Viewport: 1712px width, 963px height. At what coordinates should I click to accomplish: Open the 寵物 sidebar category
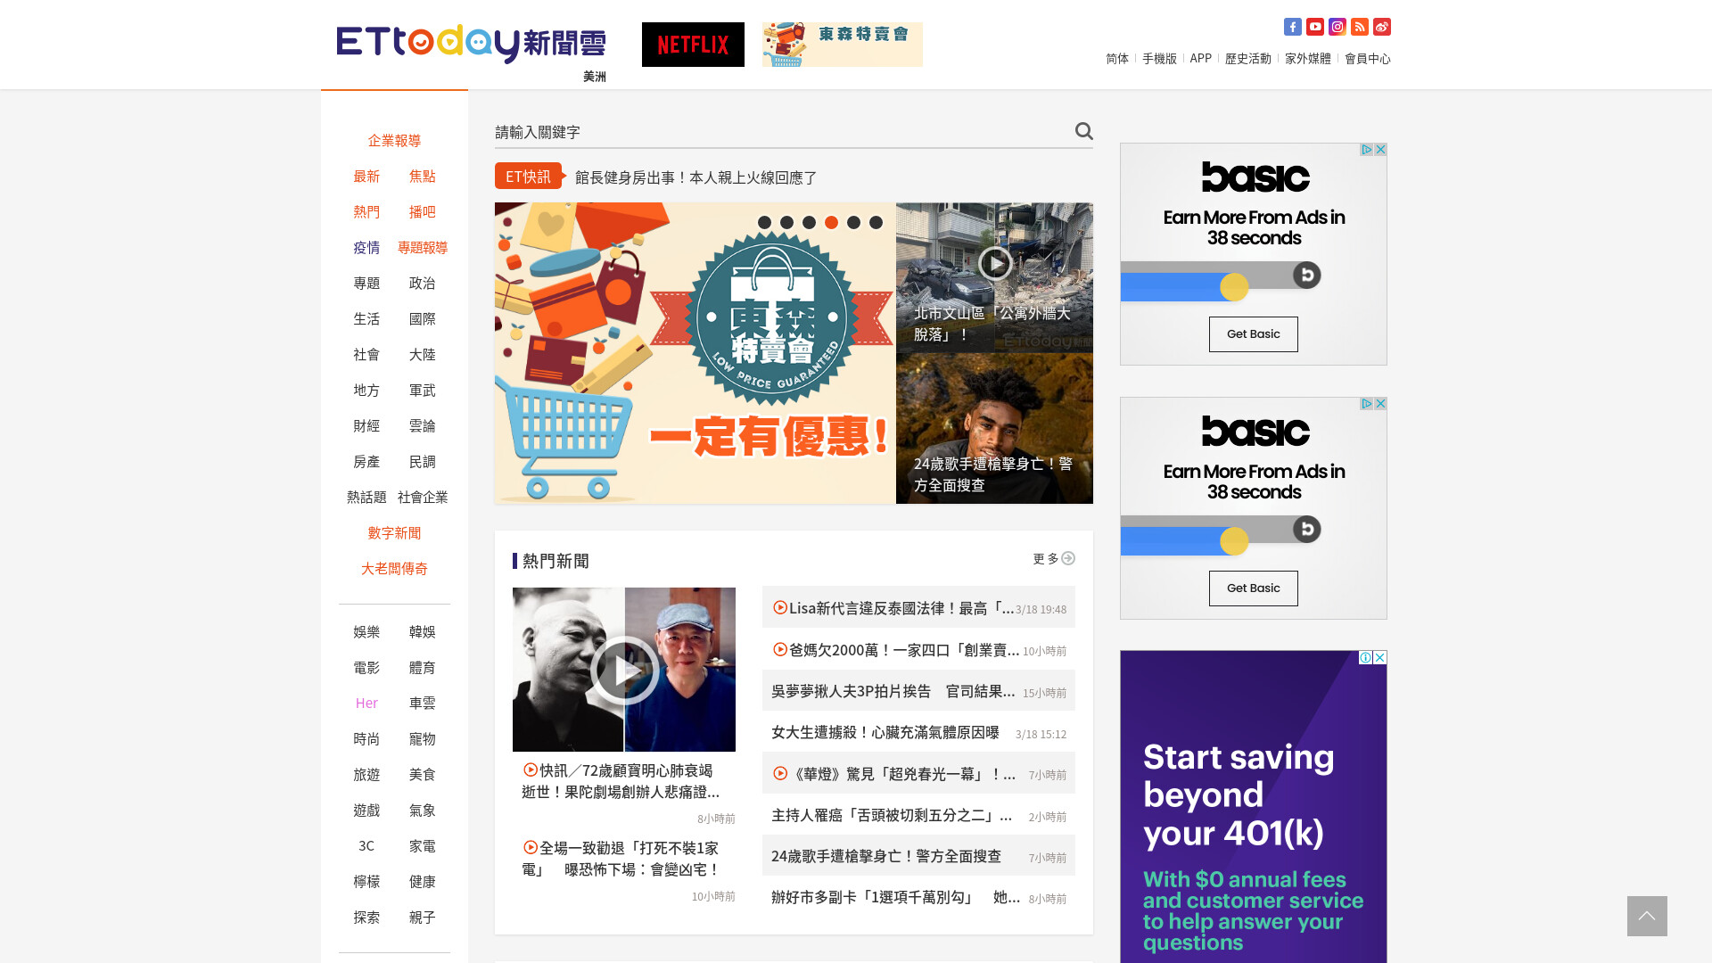tap(423, 738)
